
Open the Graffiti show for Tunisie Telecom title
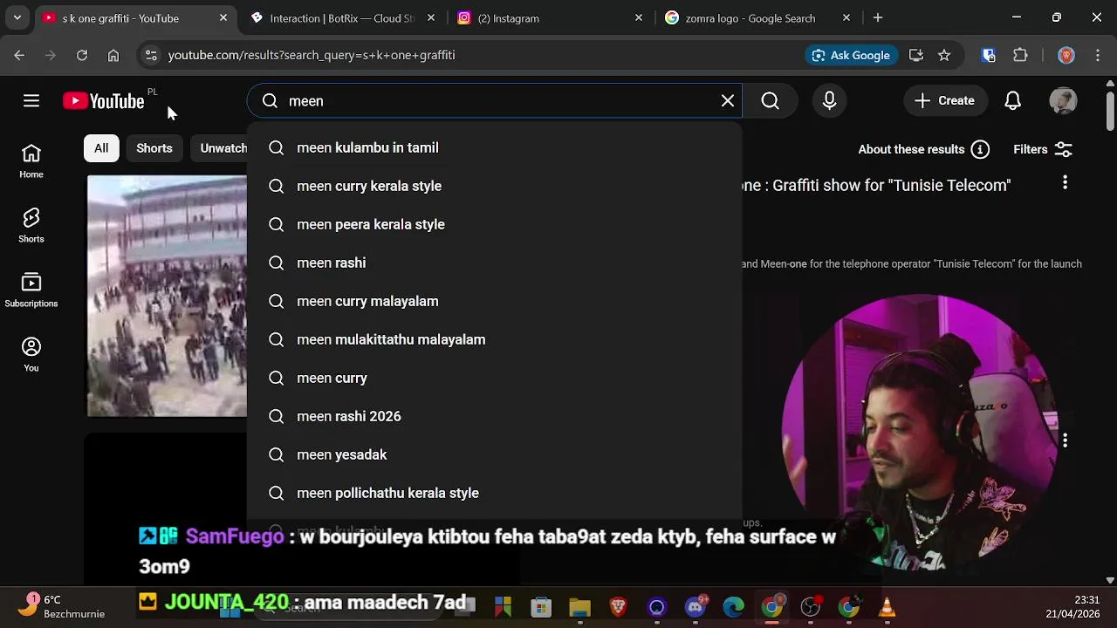pos(876,185)
